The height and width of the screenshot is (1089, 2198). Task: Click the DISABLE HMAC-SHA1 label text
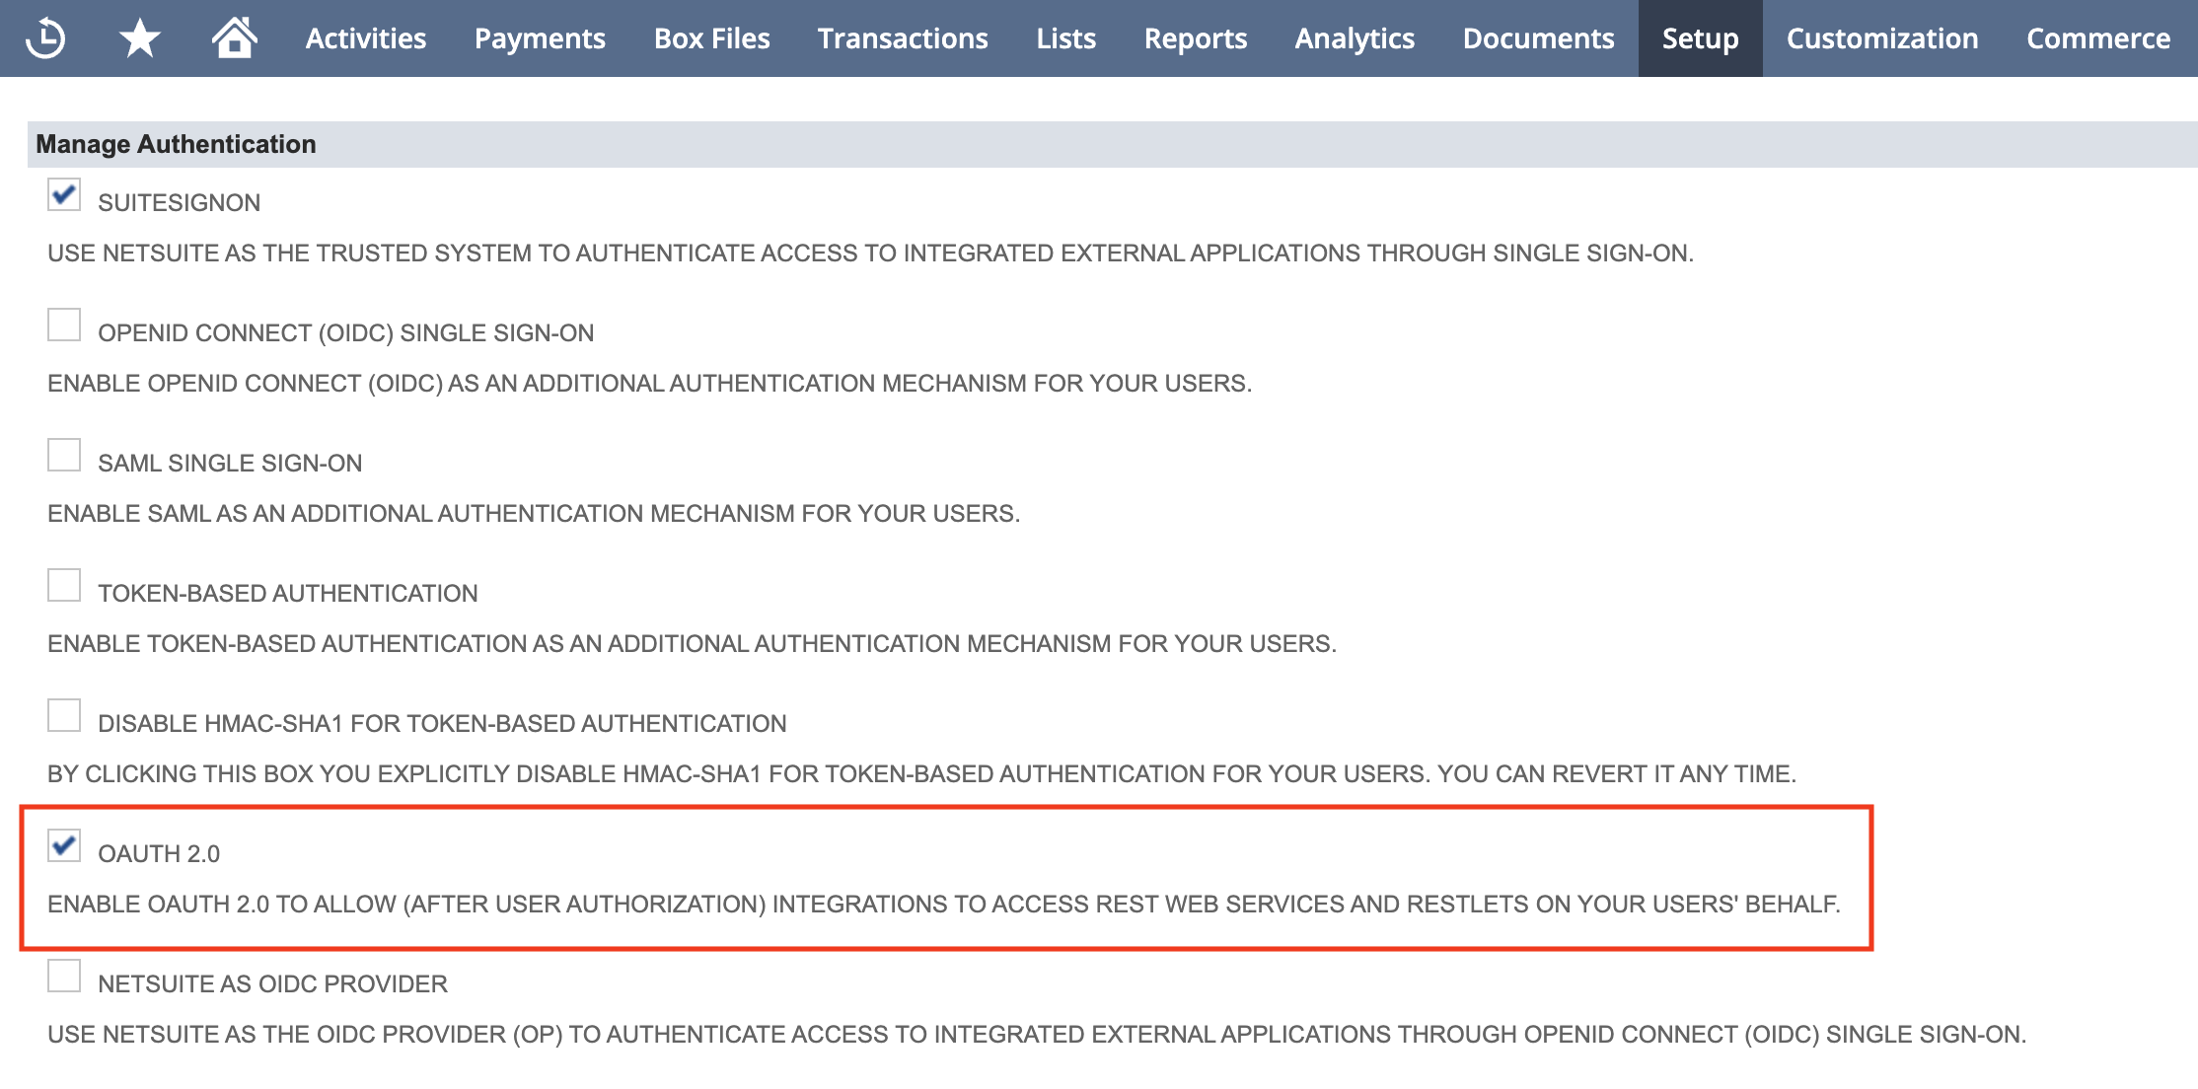pos(442,724)
